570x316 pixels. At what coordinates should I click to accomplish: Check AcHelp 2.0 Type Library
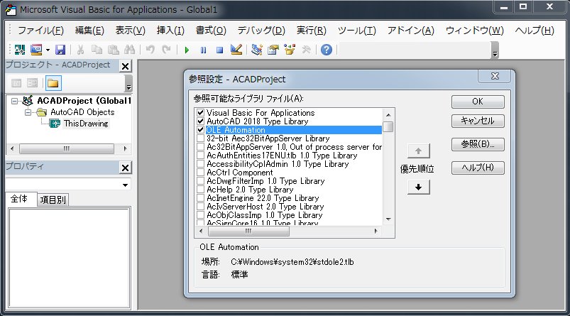200,190
